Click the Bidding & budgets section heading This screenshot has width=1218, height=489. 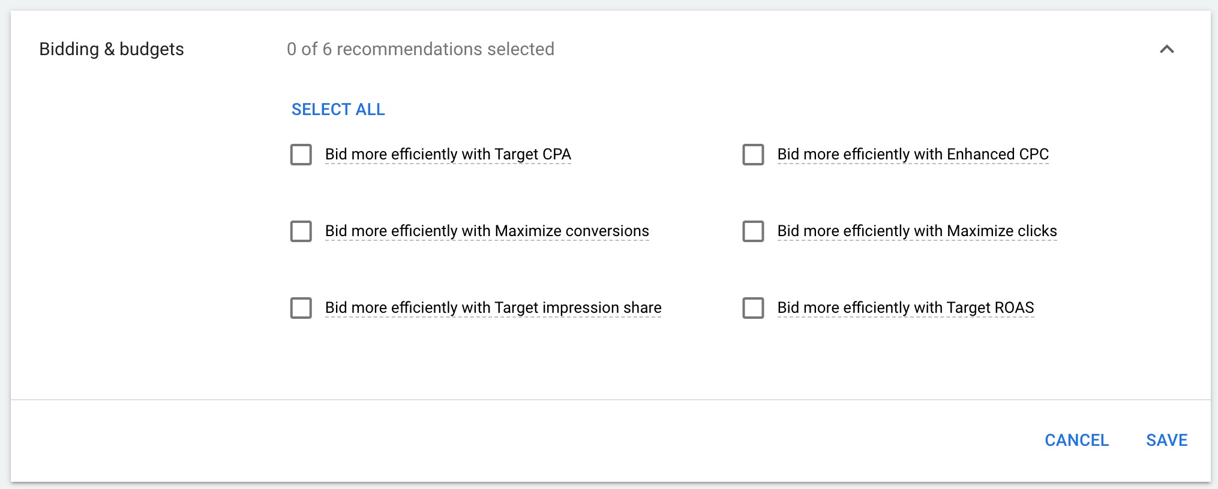pyautogui.click(x=112, y=50)
